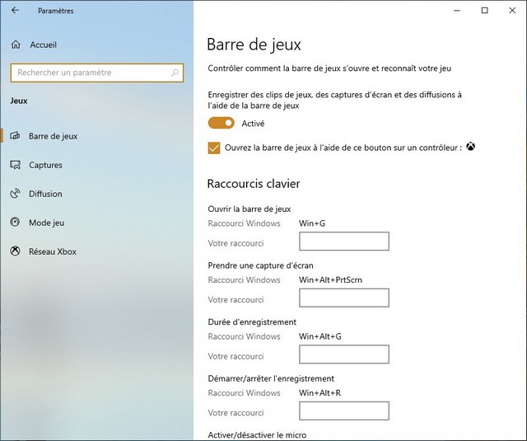Click the Réseau Xbox sidebar icon
The width and height of the screenshot is (527, 441).
(15, 251)
